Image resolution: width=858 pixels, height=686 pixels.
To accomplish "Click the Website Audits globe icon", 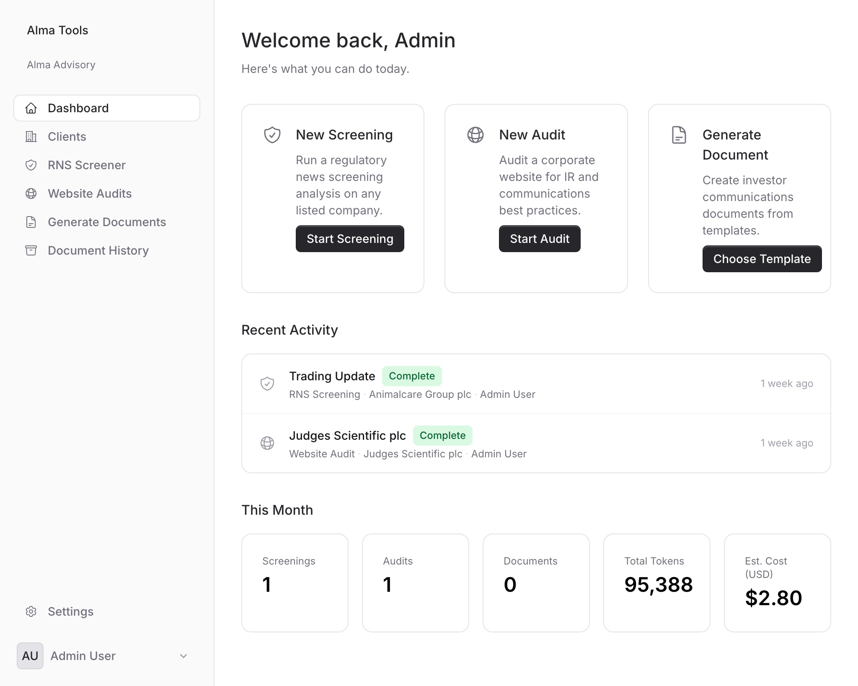I will [31, 193].
